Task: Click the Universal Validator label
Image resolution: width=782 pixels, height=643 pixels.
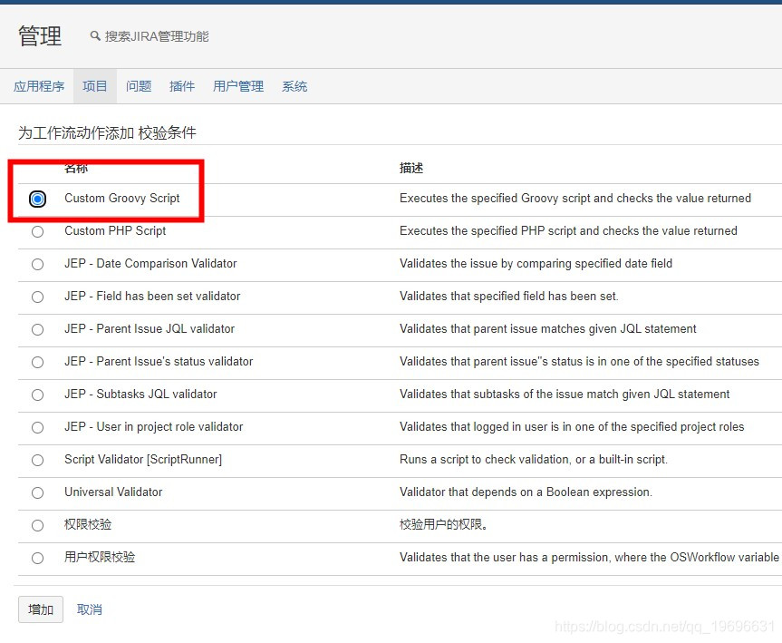Action: pyautogui.click(x=113, y=492)
